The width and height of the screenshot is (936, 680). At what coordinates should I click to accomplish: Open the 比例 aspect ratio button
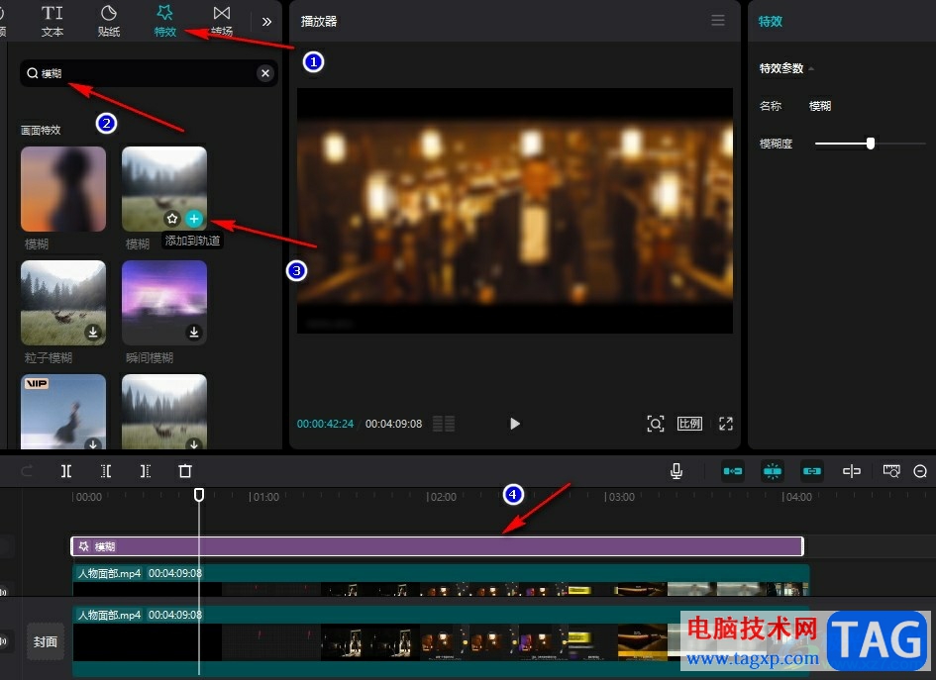689,424
